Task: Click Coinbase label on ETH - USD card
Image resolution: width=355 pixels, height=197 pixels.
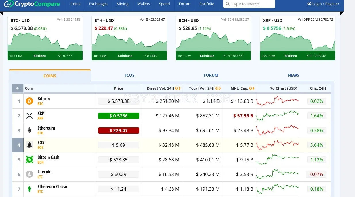Action: click(x=125, y=56)
